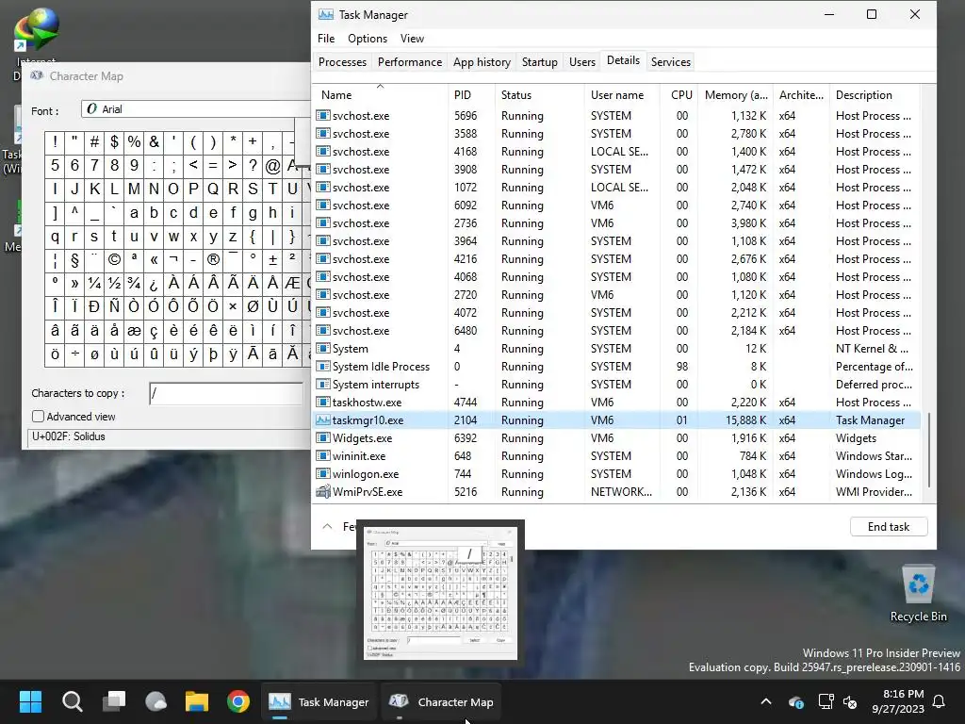Switch to the Processes tab
Screen dimensions: 965x724
[x=342, y=61]
